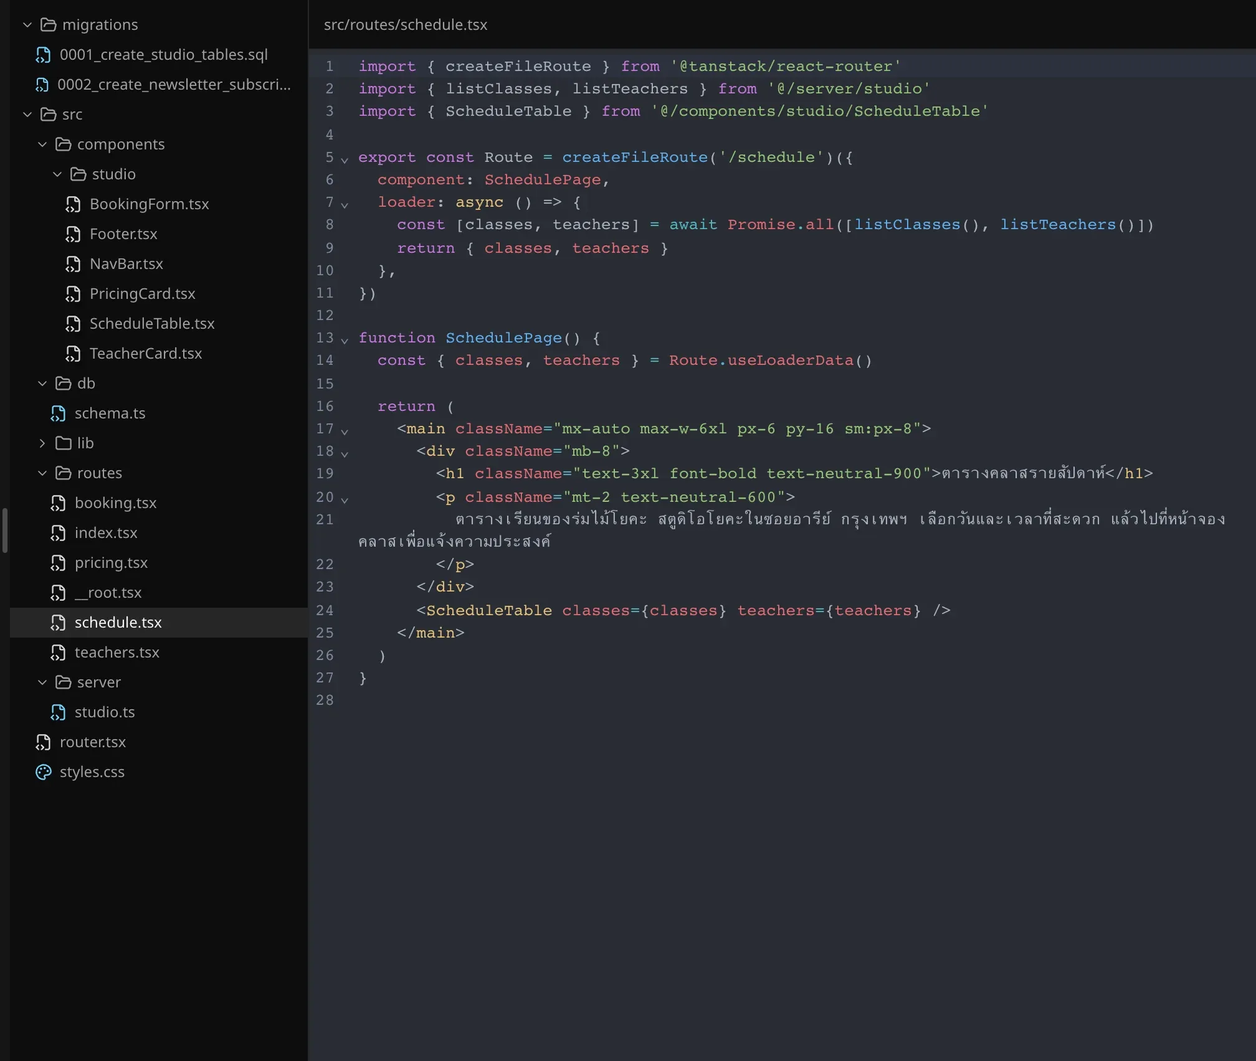Screen dimensions: 1256x1061
Task: Click the sidebar vertical scrollbar handle
Action: tap(5, 530)
